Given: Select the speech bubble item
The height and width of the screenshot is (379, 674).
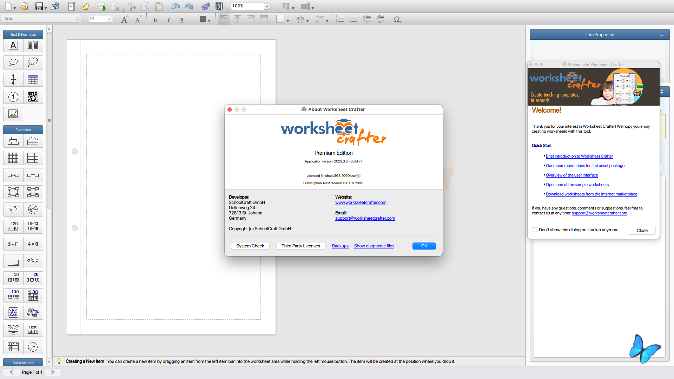Looking at the screenshot, I should [x=13, y=62].
